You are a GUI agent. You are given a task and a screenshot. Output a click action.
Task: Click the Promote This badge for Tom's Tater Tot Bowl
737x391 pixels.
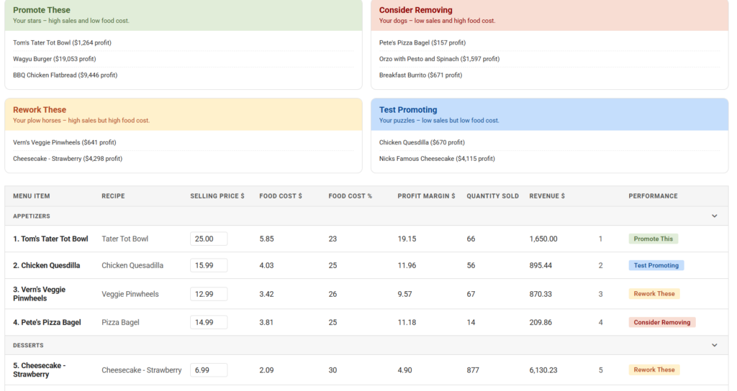pyautogui.click(x=654, y=239)
